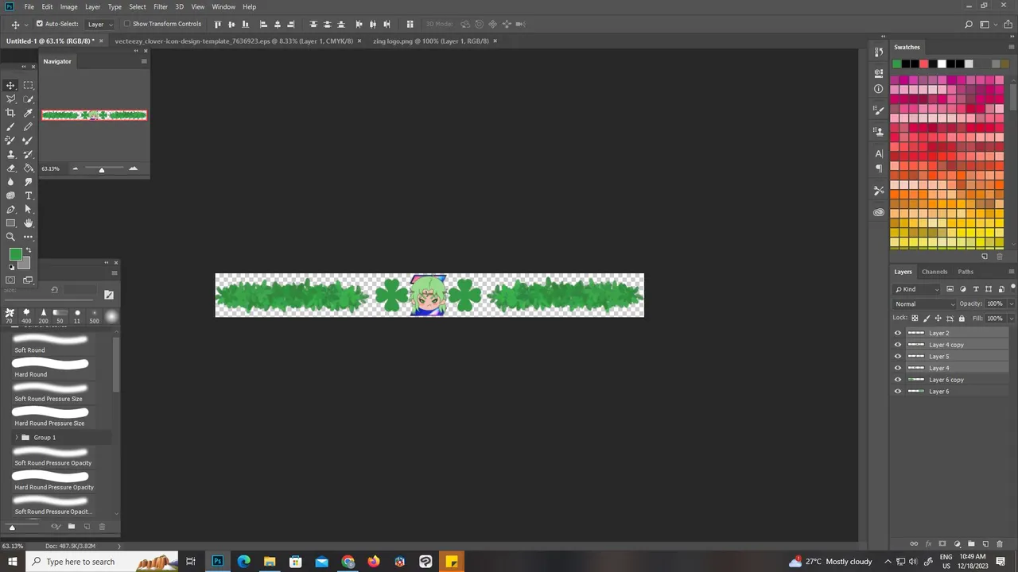The width and height of the screenshot is (1018, 572).
Task: Select the Hard Round Pressure Opacity brush
Action: tap(53, 481)
